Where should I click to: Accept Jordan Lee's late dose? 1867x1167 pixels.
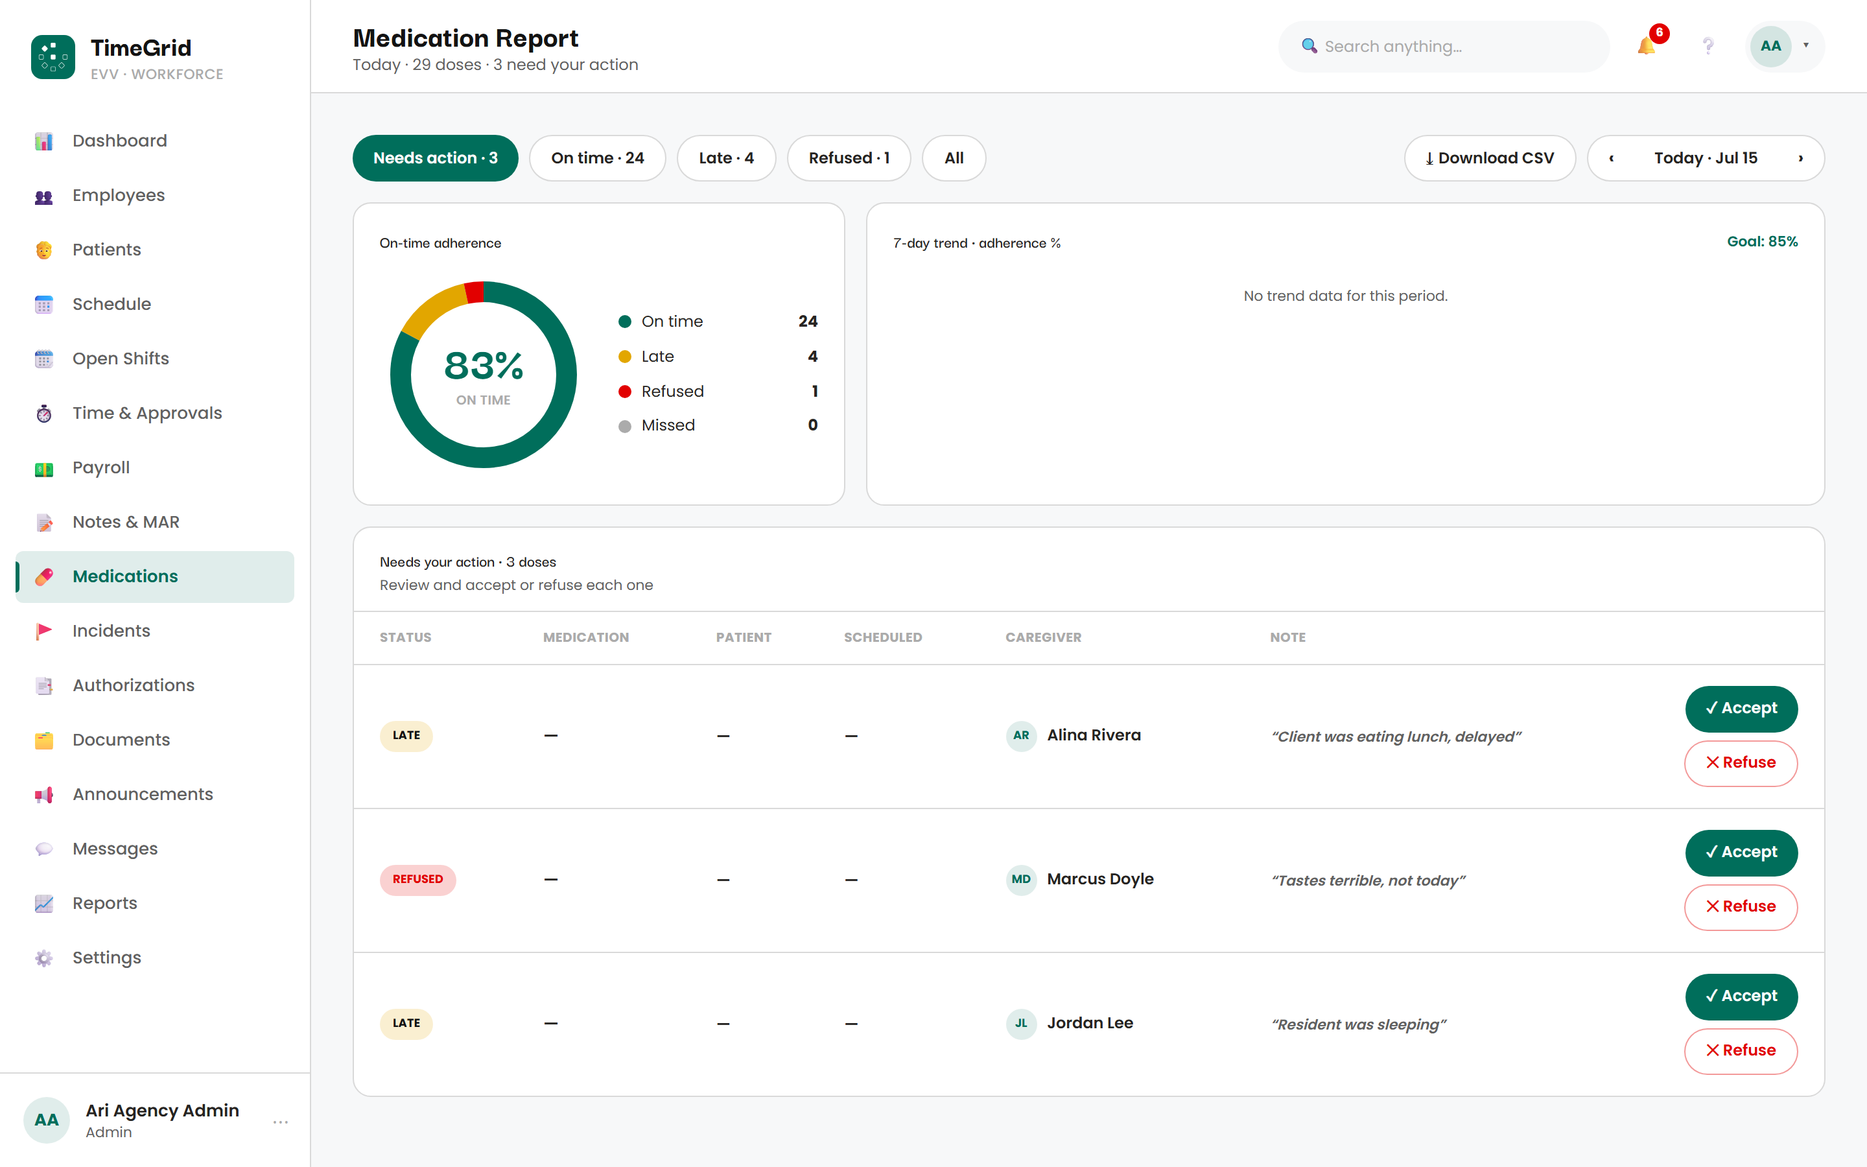coord(1741,996)
